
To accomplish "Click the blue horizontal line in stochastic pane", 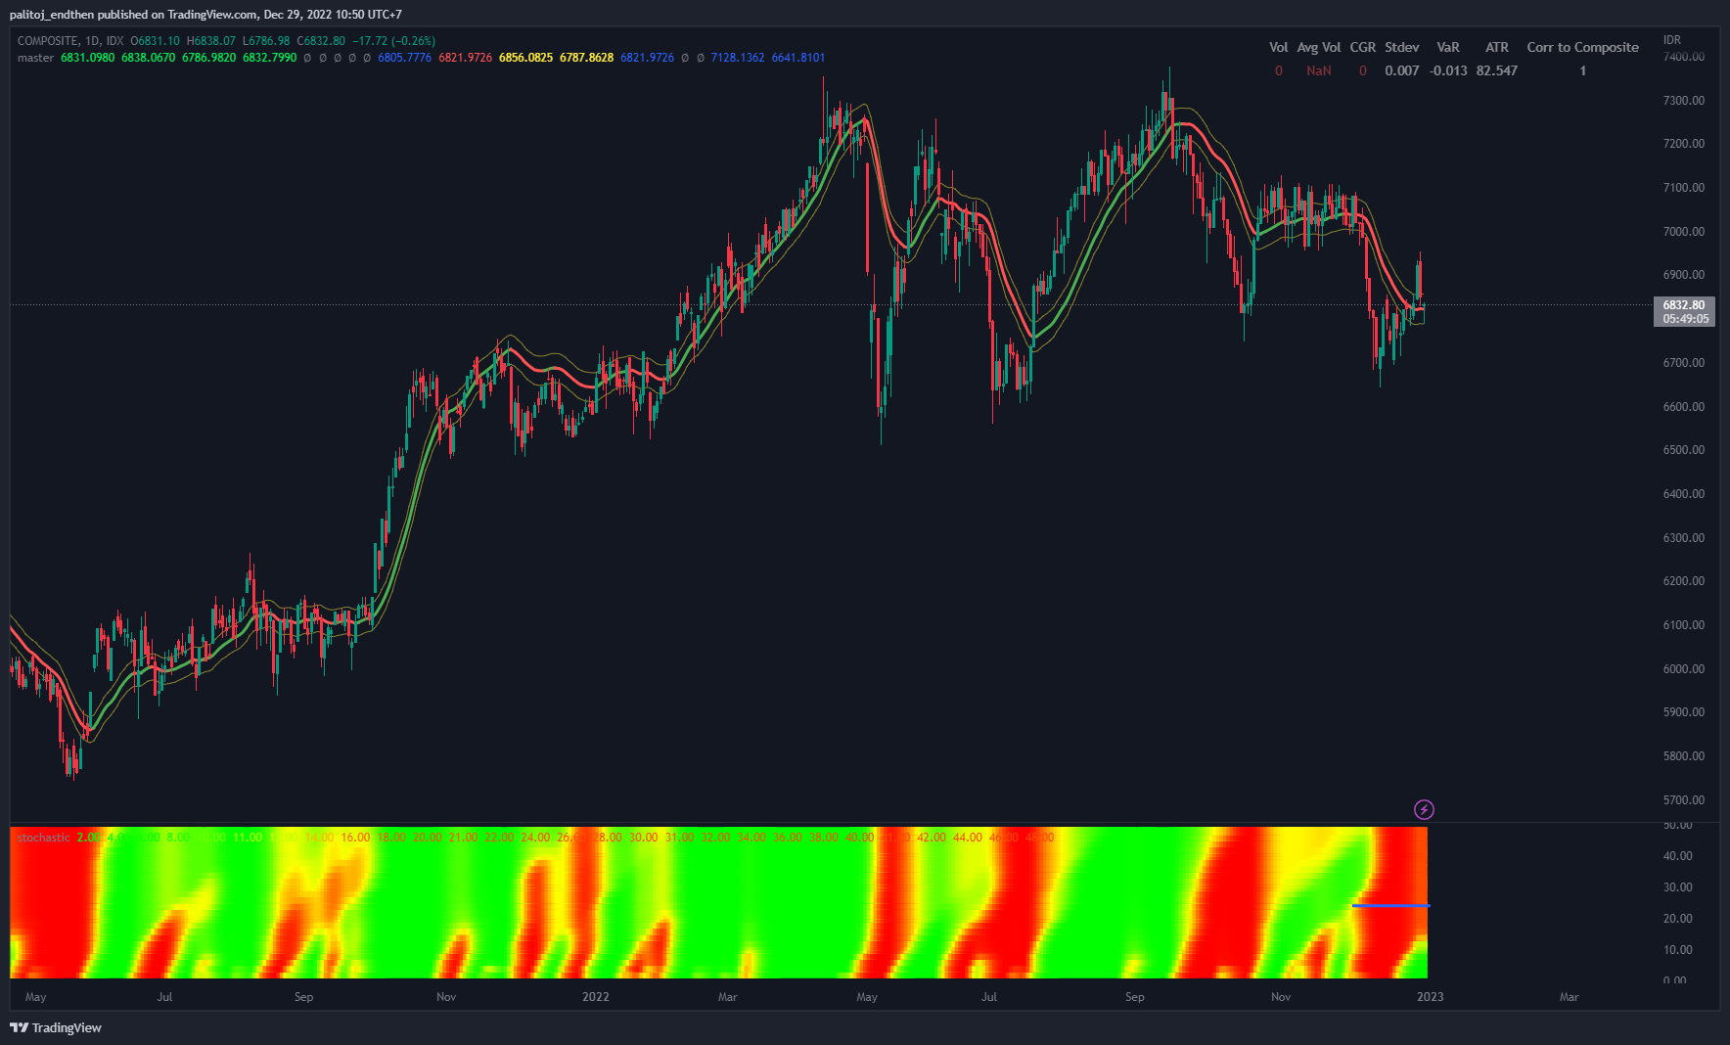I will 1390,906.
